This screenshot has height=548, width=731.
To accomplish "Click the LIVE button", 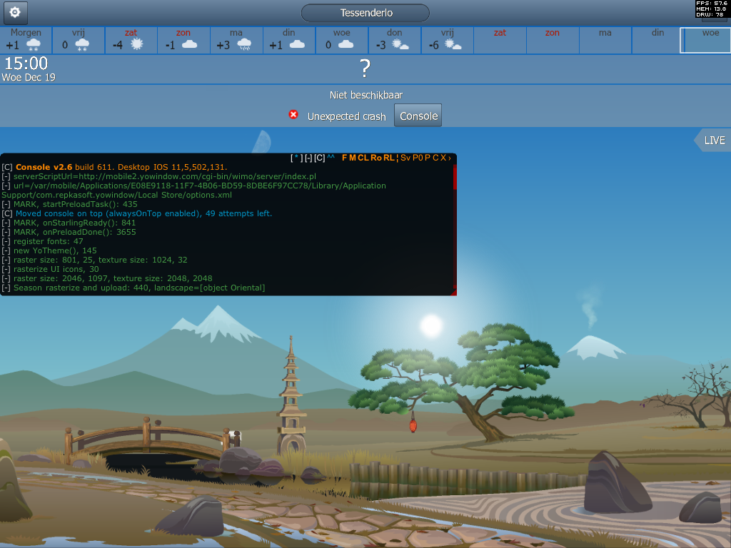I will click(713, 141).
